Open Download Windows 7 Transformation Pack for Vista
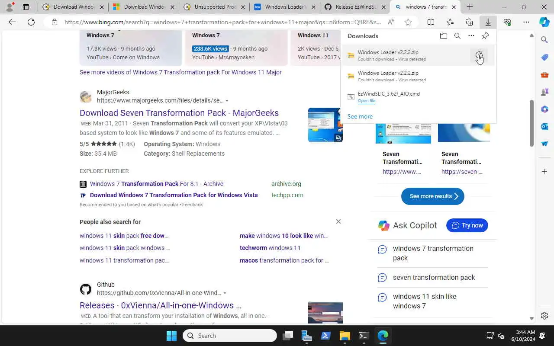Viewport: 554px width, 346px height. 174,195
